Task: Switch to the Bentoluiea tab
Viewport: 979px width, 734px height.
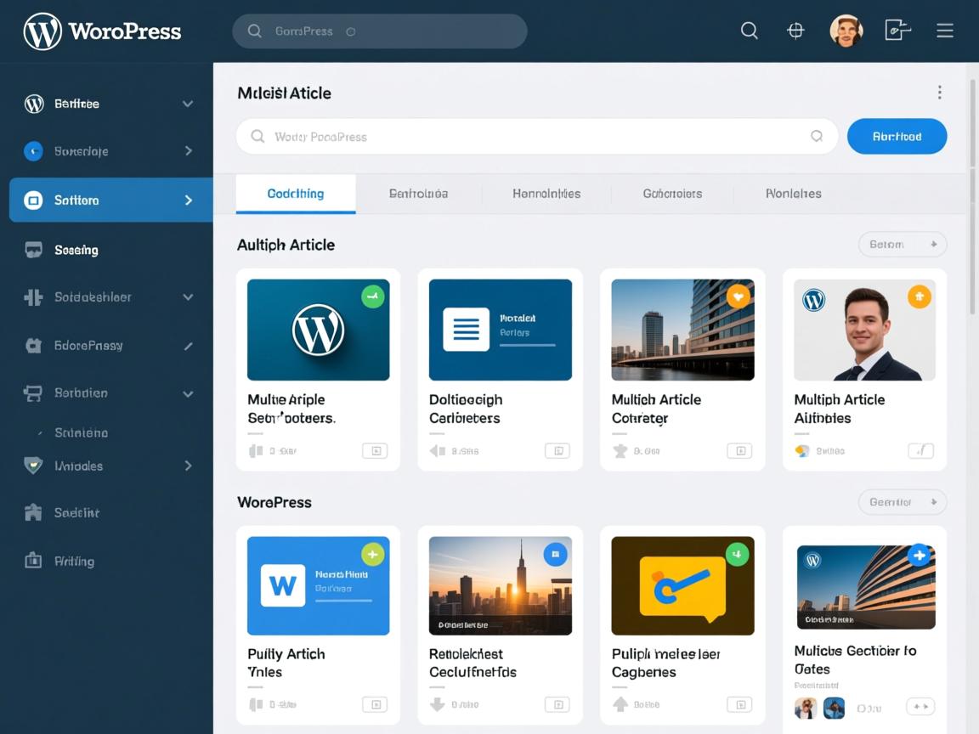Action: [x=418, y=194]
